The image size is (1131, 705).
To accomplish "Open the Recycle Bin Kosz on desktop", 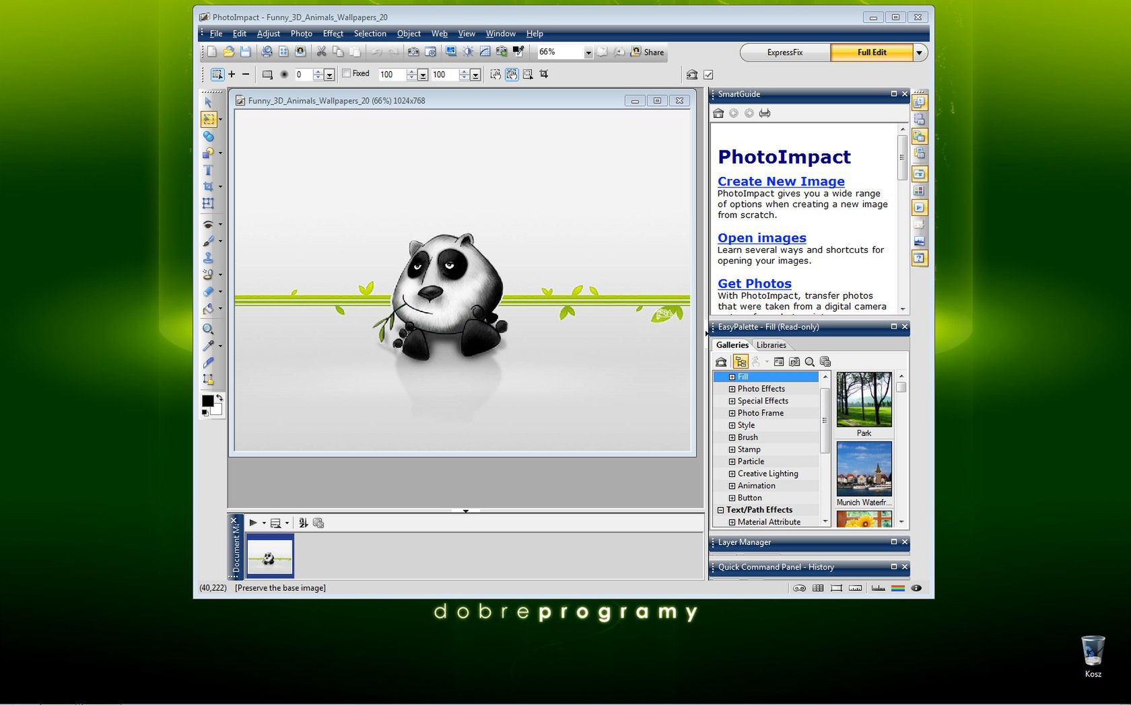I will tap(1093, 656).
